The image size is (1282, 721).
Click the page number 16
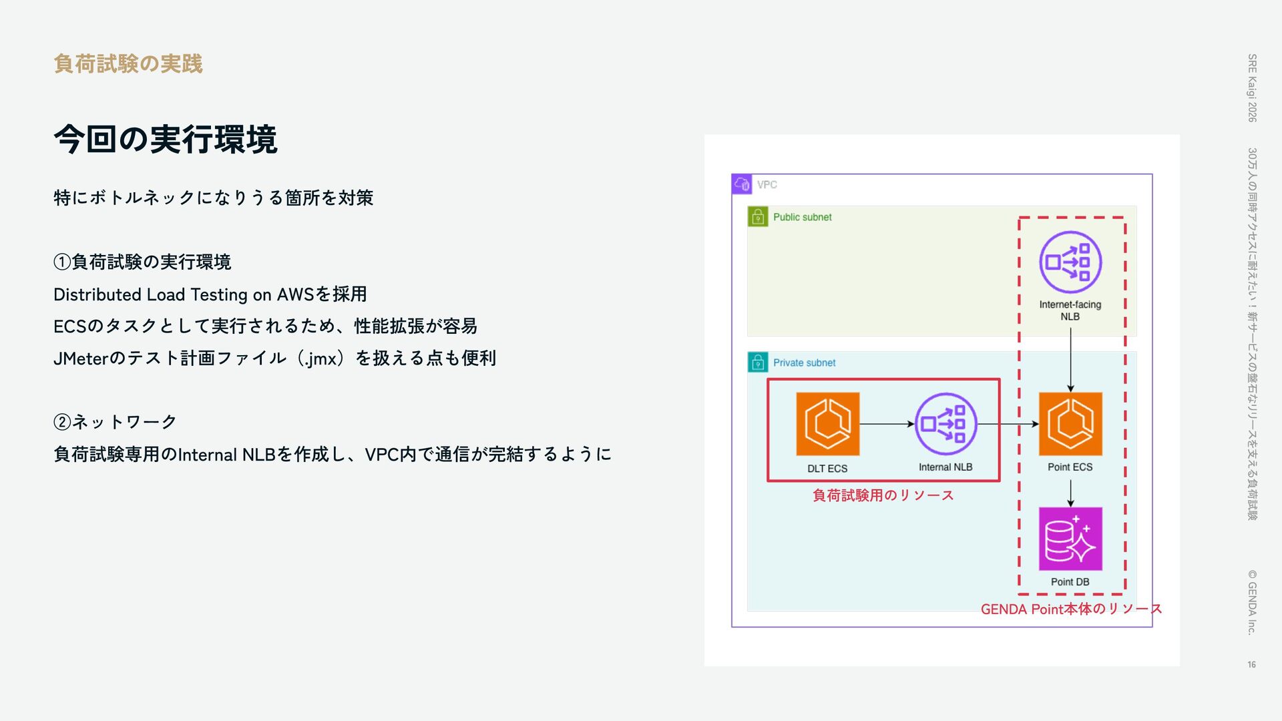tap(1251, 664)
